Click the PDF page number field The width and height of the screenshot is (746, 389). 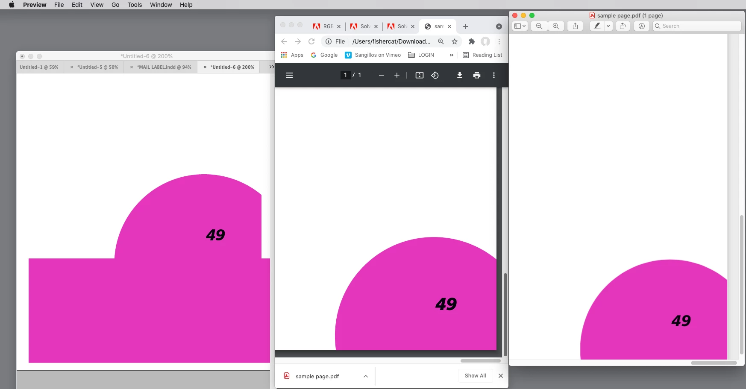(345, 75)
